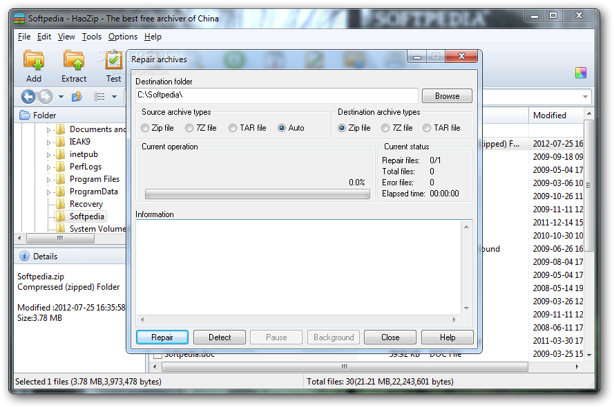Click the forward navigation arrow
The width and height of the screenshot is (614, 408).
[46, 96]
